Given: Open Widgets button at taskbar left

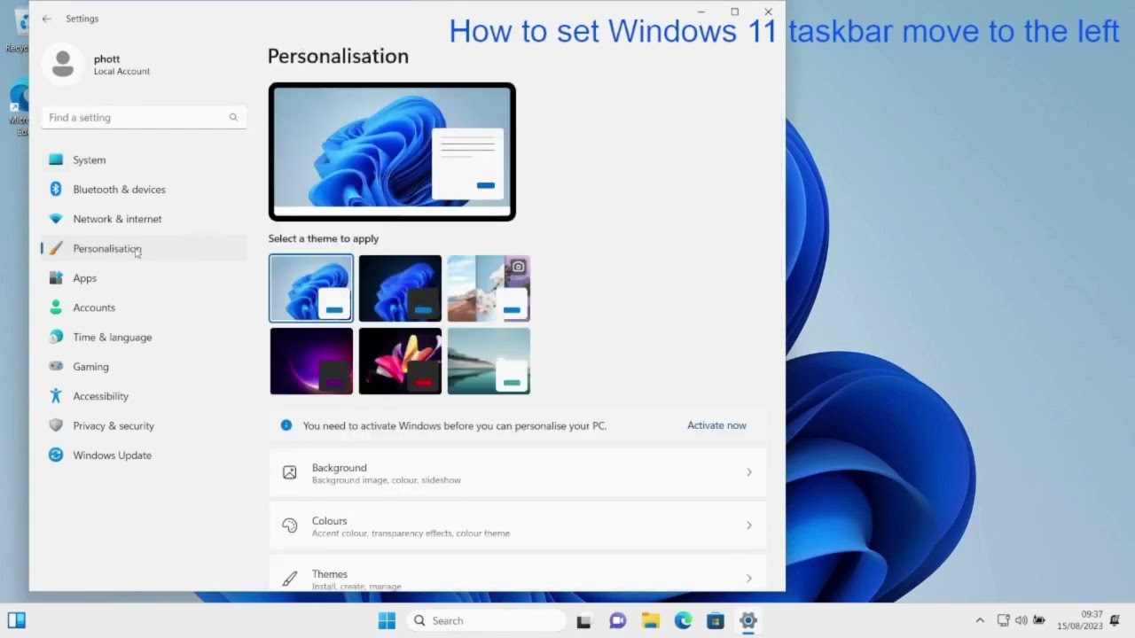Looking at the screenshot, I should (17, 620).
